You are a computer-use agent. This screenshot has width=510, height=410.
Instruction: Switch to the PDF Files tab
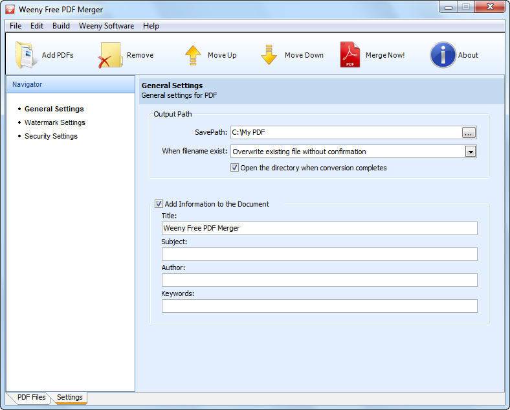pyautogui.click(x=31, y=397)
